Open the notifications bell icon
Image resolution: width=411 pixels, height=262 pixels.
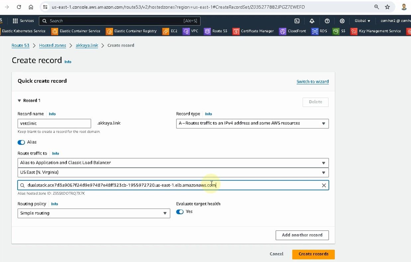click(x=312, y=21)
